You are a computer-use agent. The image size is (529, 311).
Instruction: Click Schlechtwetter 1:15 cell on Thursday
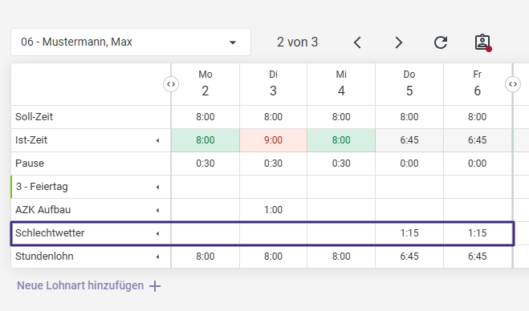point(409,233)
